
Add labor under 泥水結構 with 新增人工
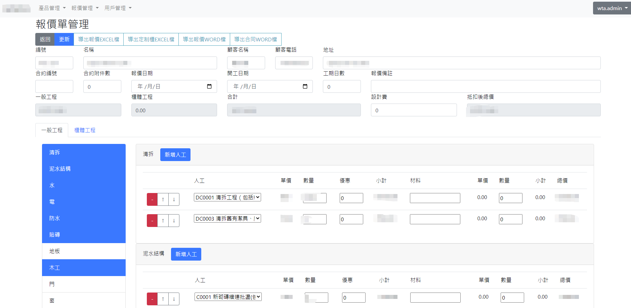186,254
